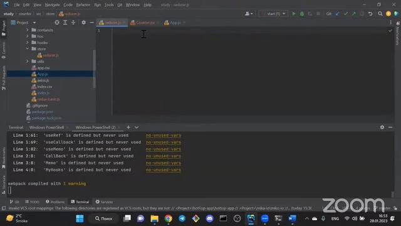Select index.js in the project tree
Screen dimensions: 401x226
pyautogui.click(x=43, y=93)
